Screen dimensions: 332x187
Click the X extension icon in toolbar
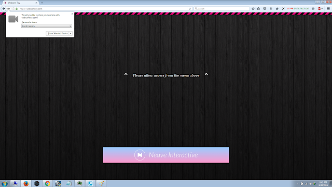pos(283,9)
